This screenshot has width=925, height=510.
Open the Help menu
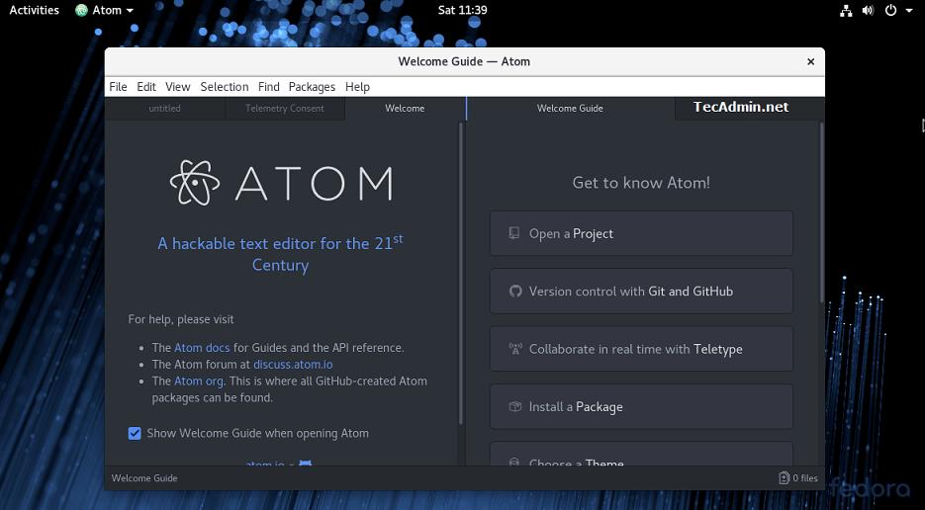pyautogui.click(x=357, y=87)
